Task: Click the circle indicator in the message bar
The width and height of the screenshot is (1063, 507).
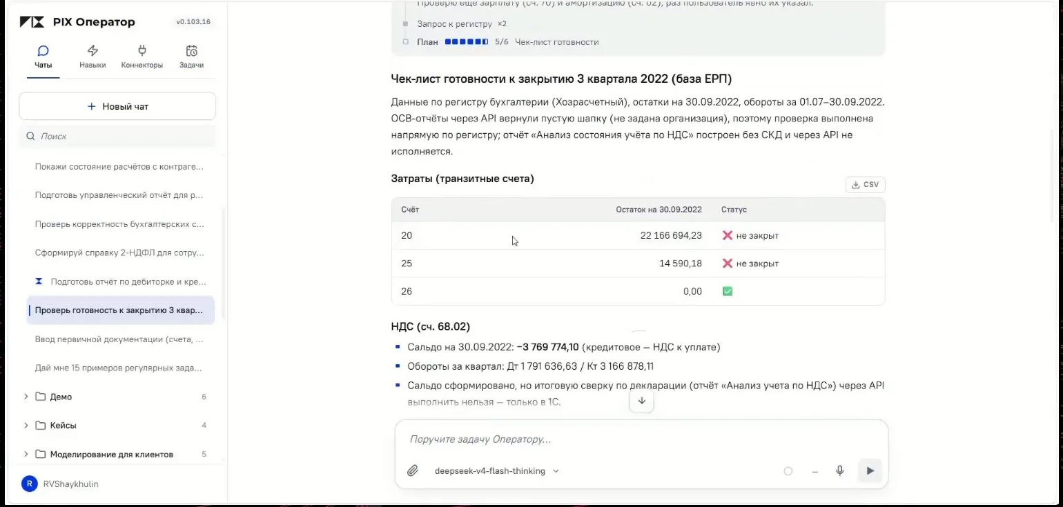Action: [788, 471]
